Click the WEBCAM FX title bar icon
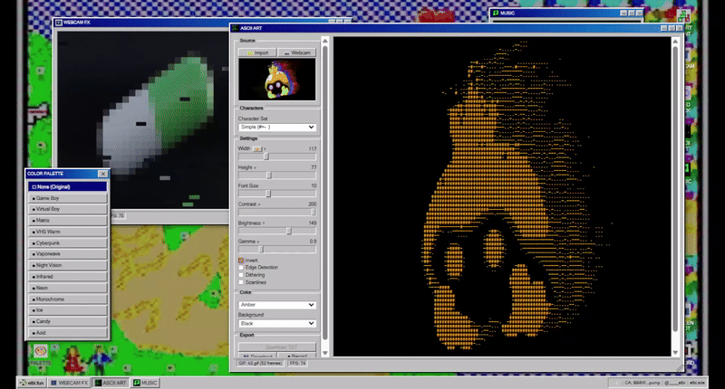725x389 pixels. pos(58,20)
